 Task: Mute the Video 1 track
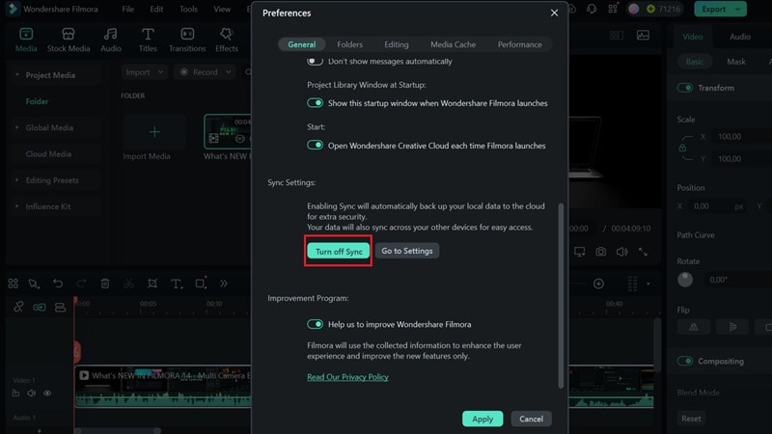click(x=32, y=393)
